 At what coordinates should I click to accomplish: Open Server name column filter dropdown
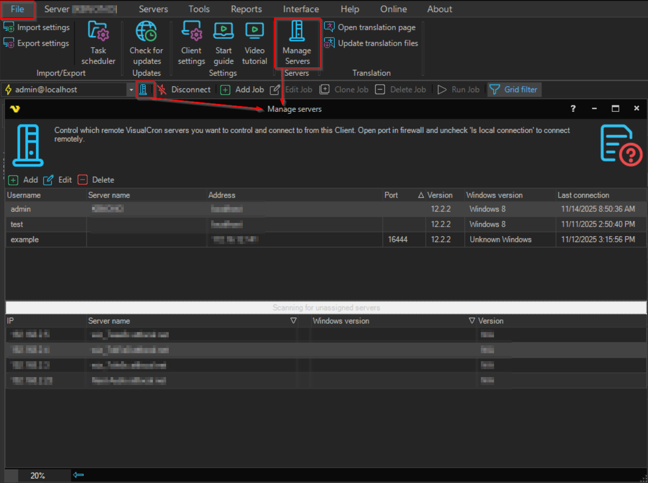tap(293, 321)
